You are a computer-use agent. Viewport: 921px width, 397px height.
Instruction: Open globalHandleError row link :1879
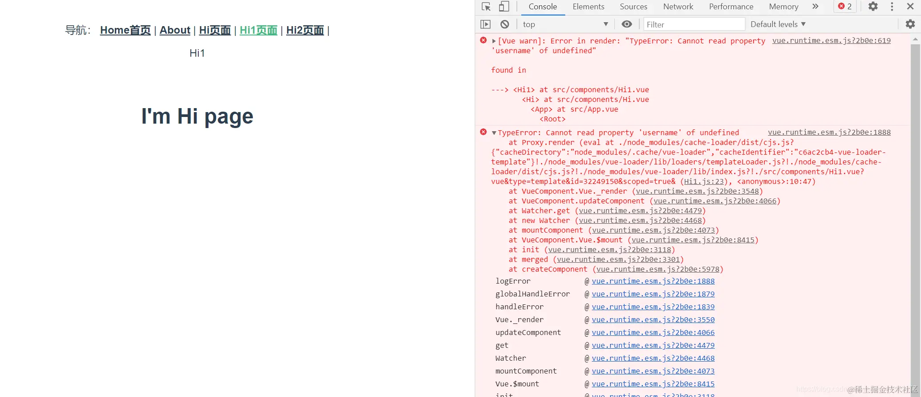tap(653, 294)
